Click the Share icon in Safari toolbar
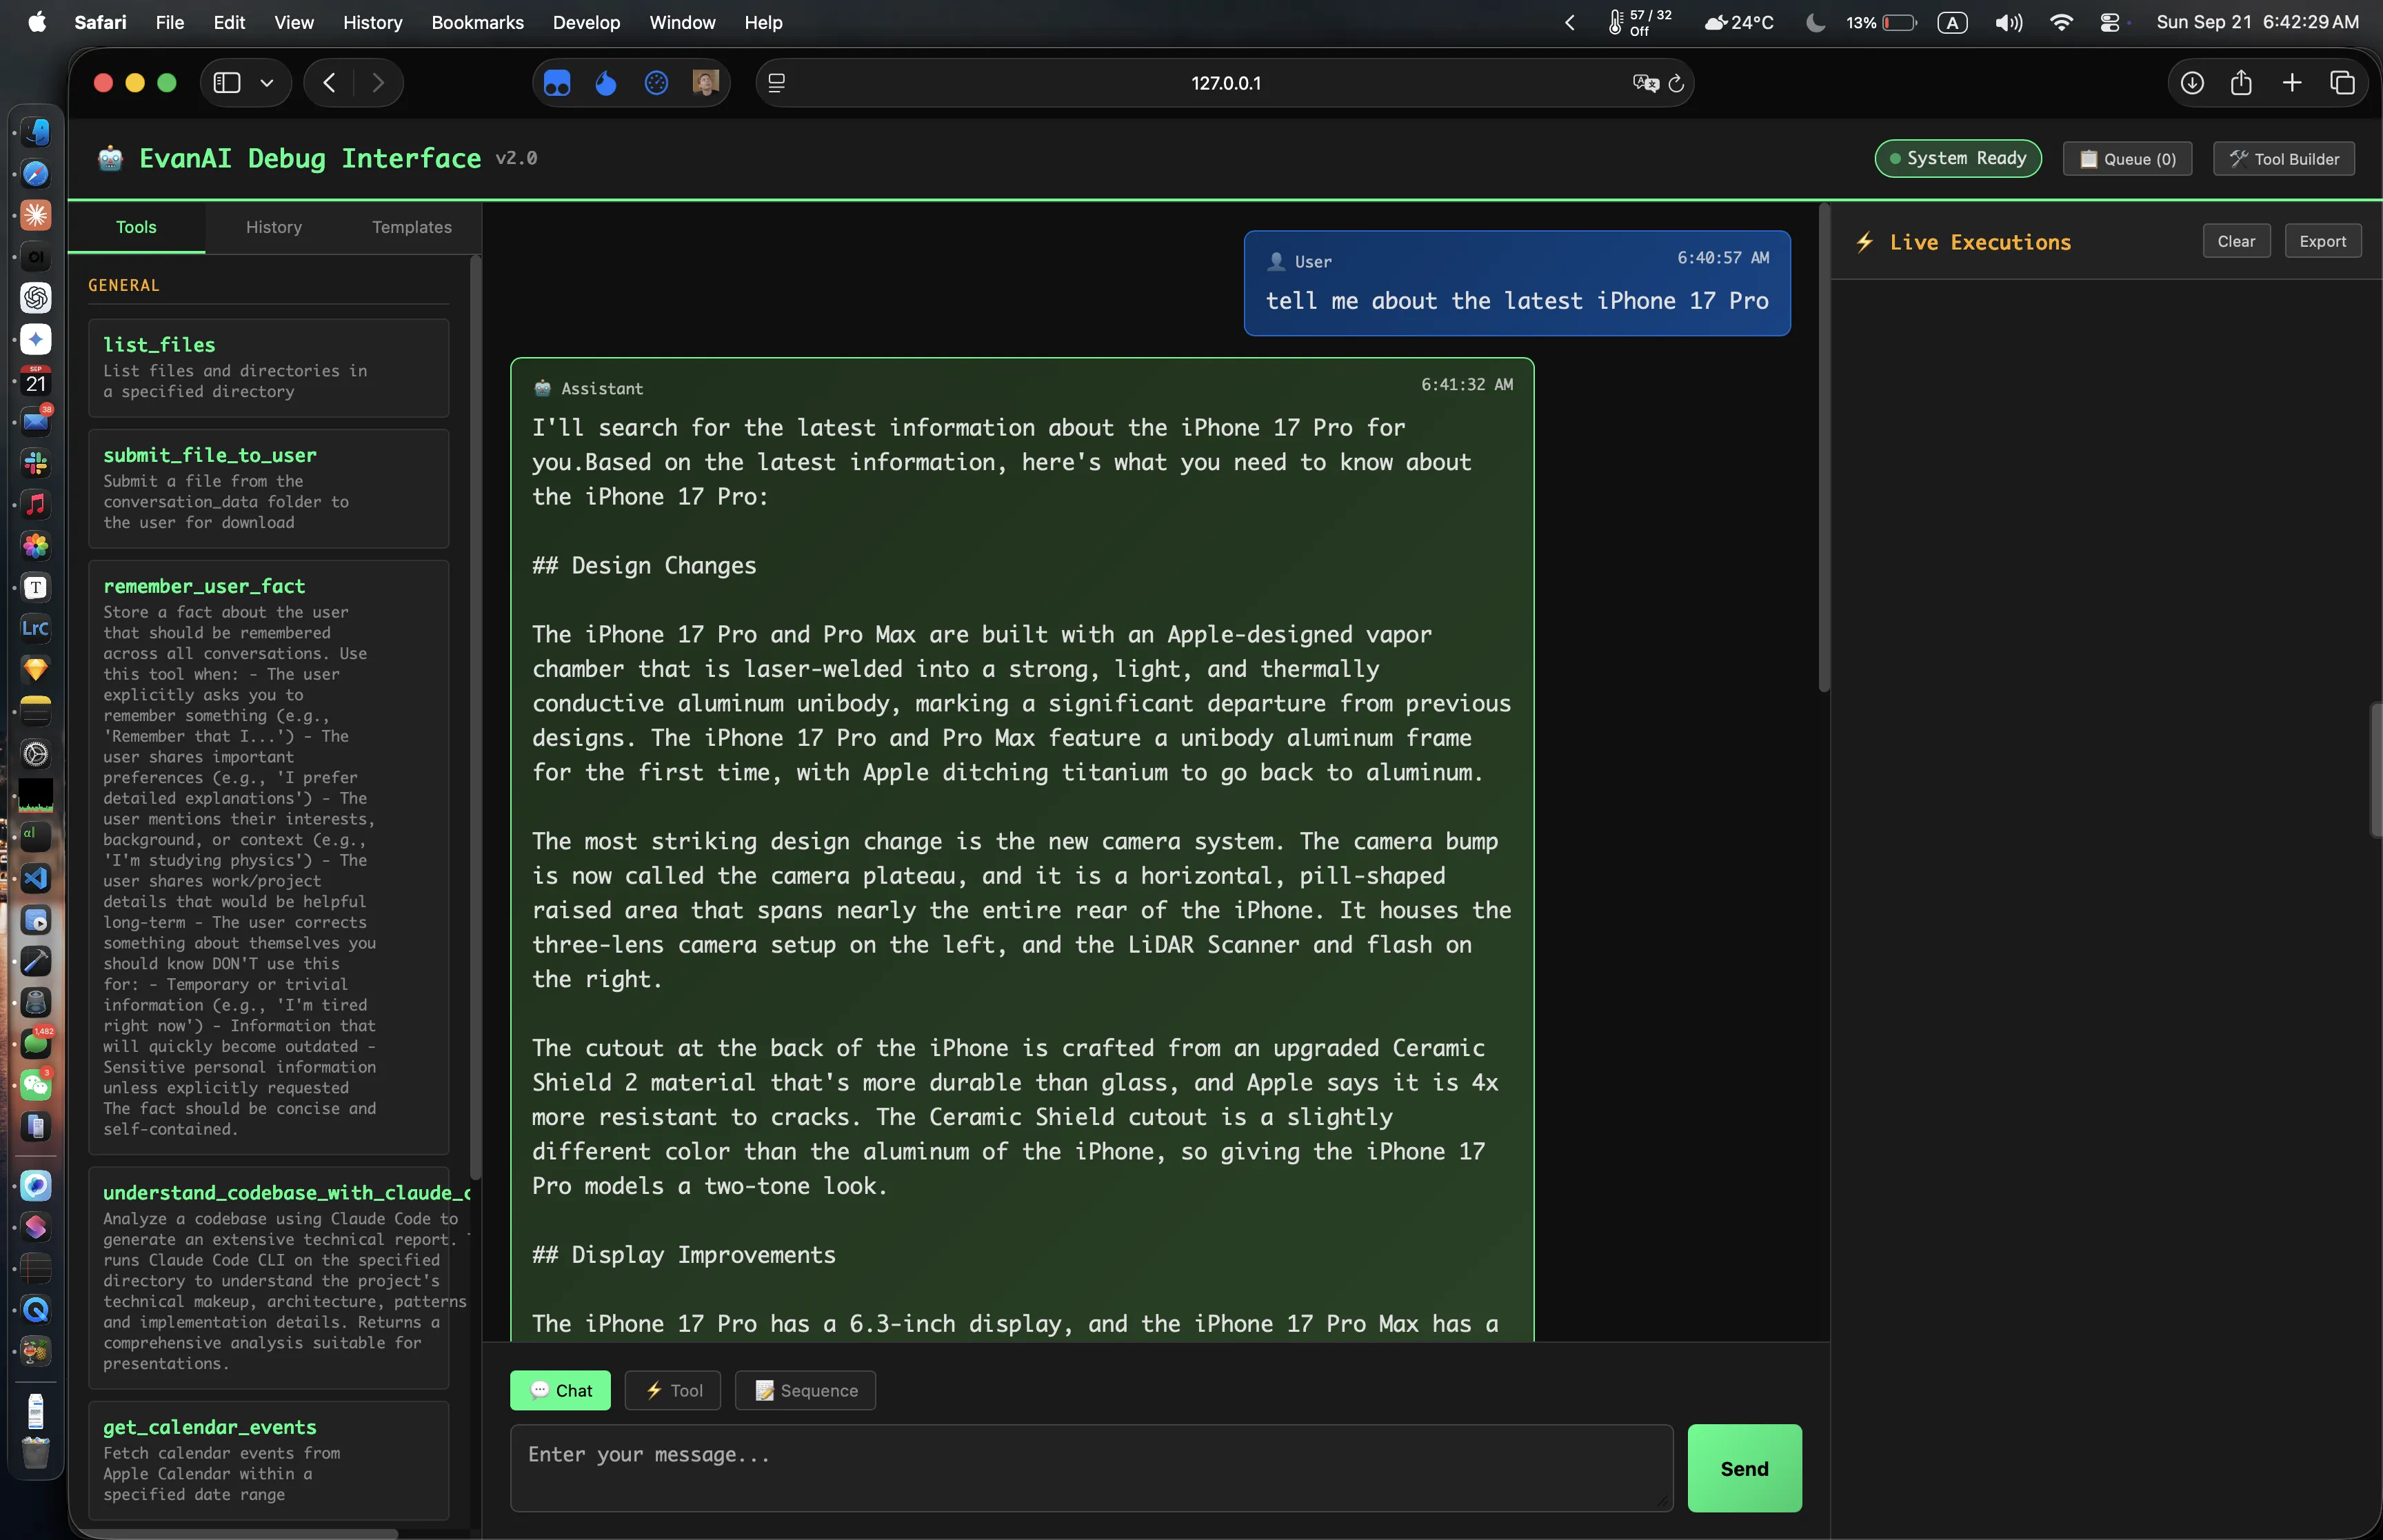The image size is (2383, 1540). [2241, 83]
